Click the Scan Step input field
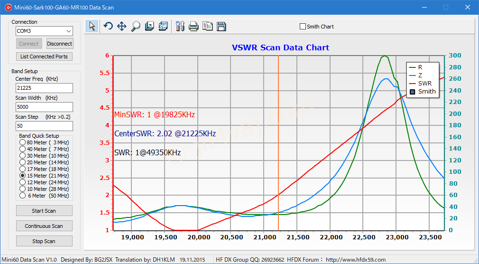479x264 pixels. click(x=44, y=126)
